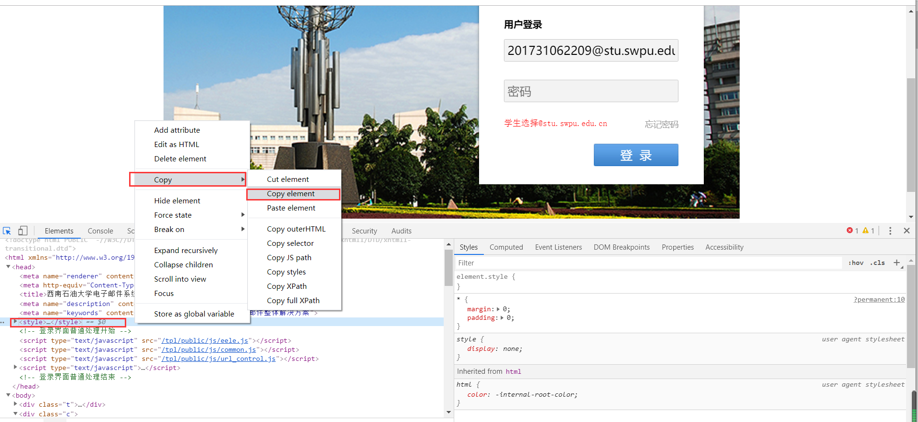Open the Event Listeners tab
Image resolution: width=918 pixels, height=422 pixels.
point(558,247)
